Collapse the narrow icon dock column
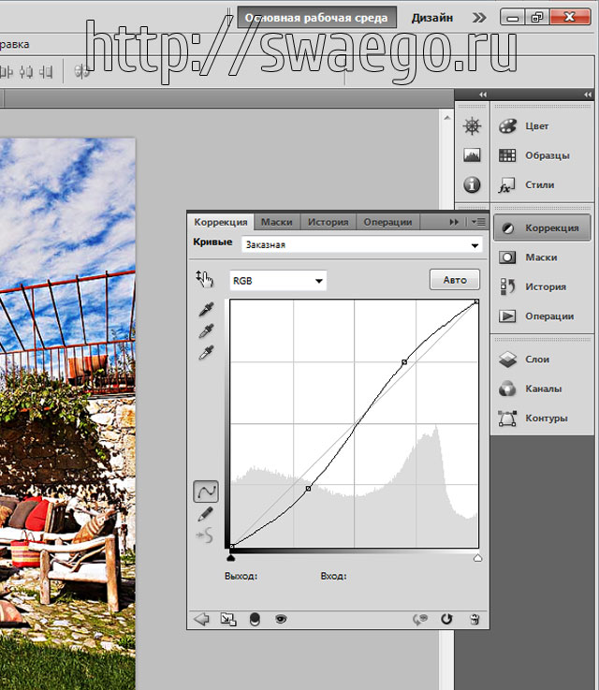The height and width of the screenshot is (690, 599). [483, 95]
